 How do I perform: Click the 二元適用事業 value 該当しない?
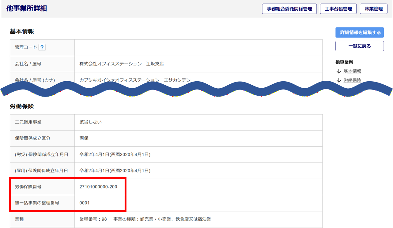pyautogui.click(x=90, y=122)
